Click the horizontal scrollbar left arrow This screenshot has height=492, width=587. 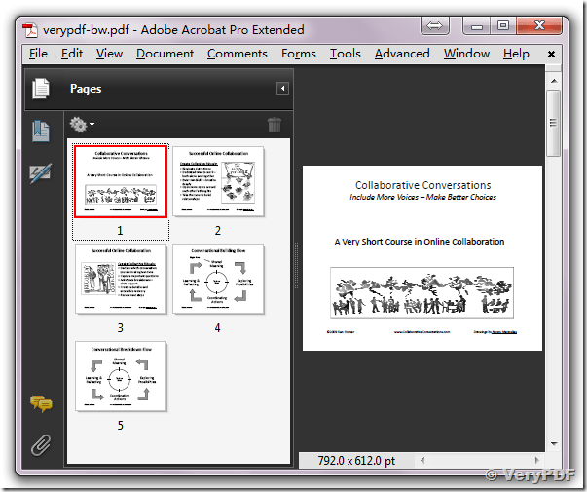click(422, 460)
